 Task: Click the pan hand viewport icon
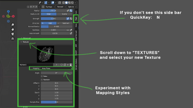tap(13, 29)
